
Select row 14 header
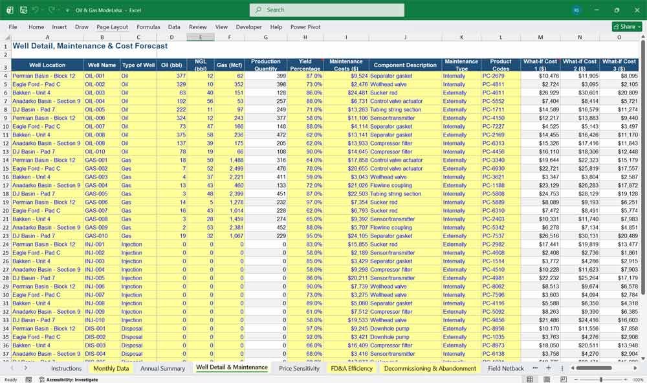click(6, 160)
